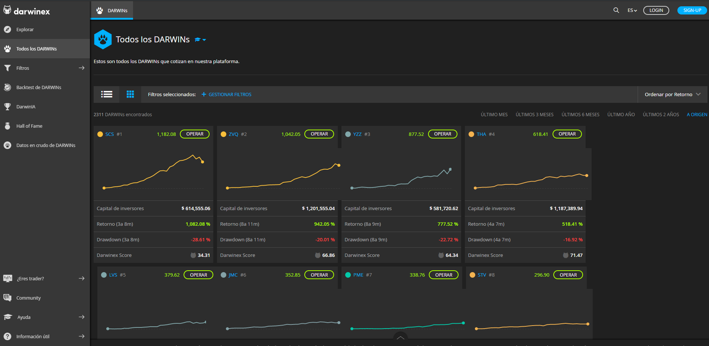
Task: Open the ZVQ DARWIN link
Action: 233,134
